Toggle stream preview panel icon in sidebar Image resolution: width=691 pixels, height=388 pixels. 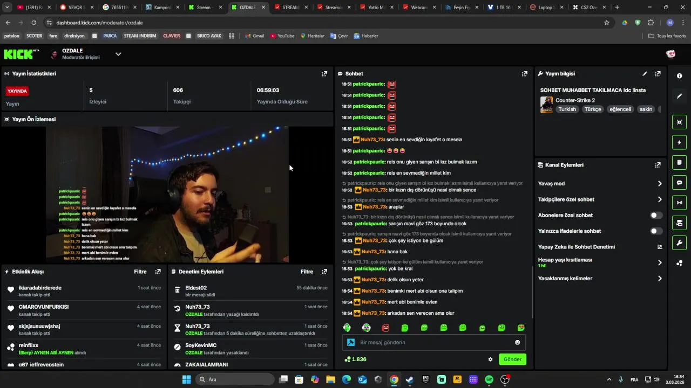(x=680, y=122)
